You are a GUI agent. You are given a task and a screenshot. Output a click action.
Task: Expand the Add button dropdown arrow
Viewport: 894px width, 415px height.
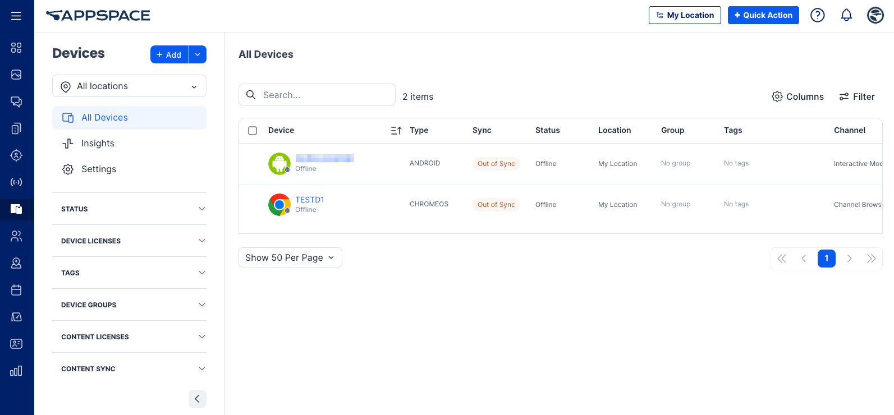point(198,54)
